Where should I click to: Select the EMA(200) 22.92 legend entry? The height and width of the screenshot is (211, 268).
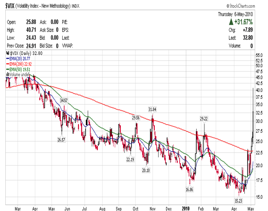[19, 64]
